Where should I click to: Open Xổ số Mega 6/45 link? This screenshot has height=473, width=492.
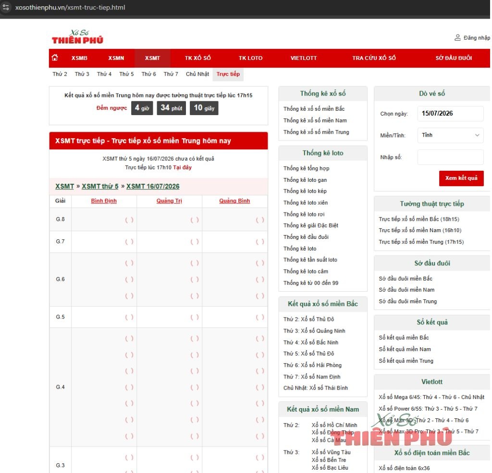[x=431, y=397]
